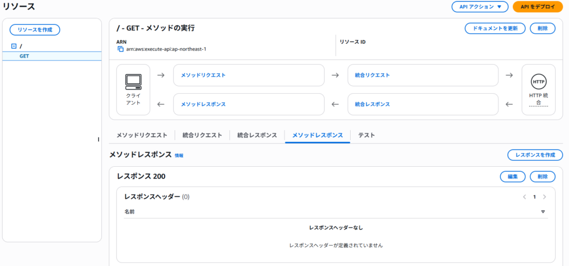Open the API アクション dropdown
Screen dimensions: 569x266
coord(480,7)
